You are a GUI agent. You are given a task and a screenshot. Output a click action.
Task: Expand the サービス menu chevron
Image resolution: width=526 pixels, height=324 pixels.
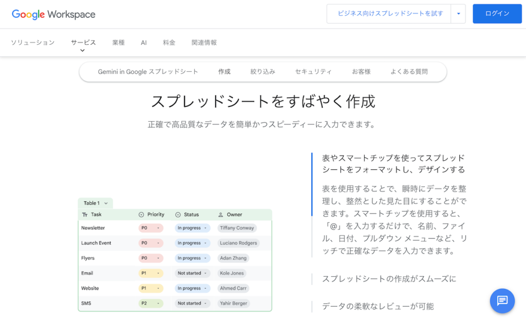[x=83, y=51]
